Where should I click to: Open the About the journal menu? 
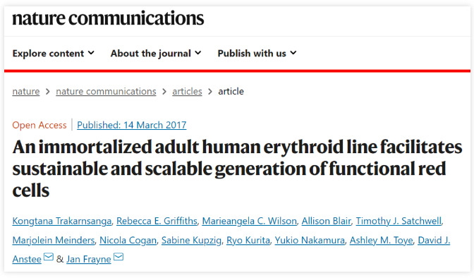pos(156,53)
